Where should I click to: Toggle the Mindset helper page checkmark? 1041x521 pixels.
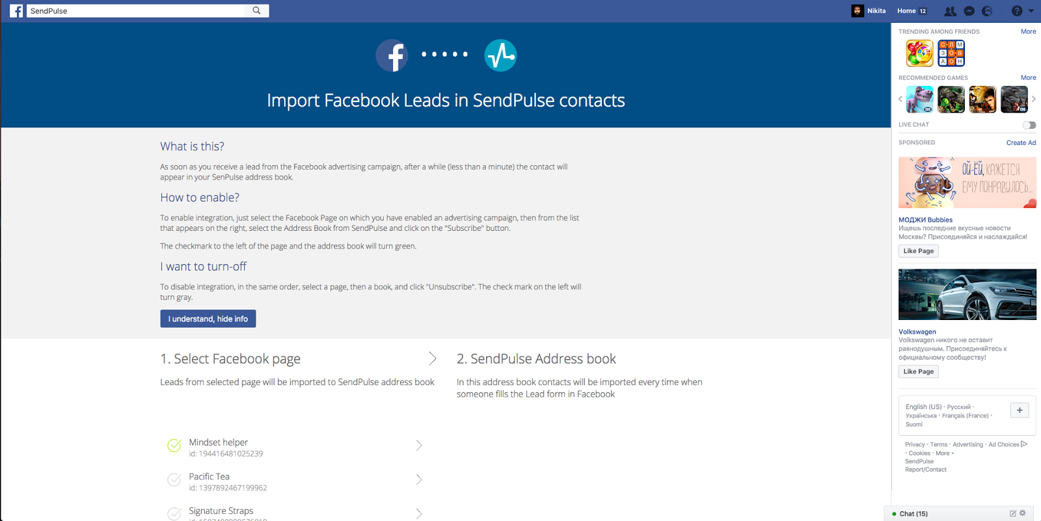pos(174,446)
